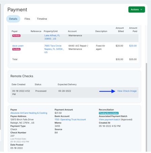Open the Timeline tab
This screenshot has width=151, height=153.
point(42,19)
